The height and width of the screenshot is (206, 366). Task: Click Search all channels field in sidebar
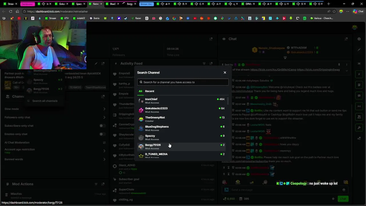(45, 101)
